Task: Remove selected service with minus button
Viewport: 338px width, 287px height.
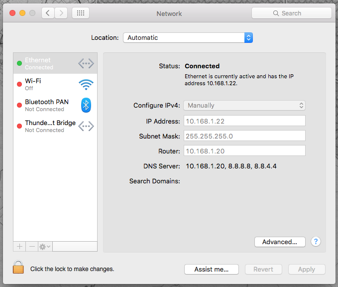Action: (x=32, y=247)
